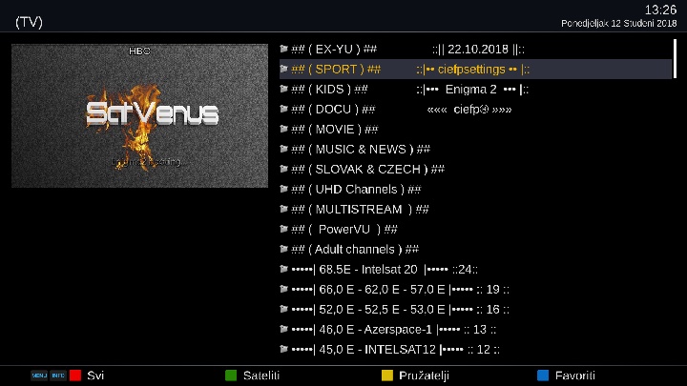The width and height of the screenshot is (687, 386).
Task: Click the blue Favoriti color key
Action: tap(543, 376)
